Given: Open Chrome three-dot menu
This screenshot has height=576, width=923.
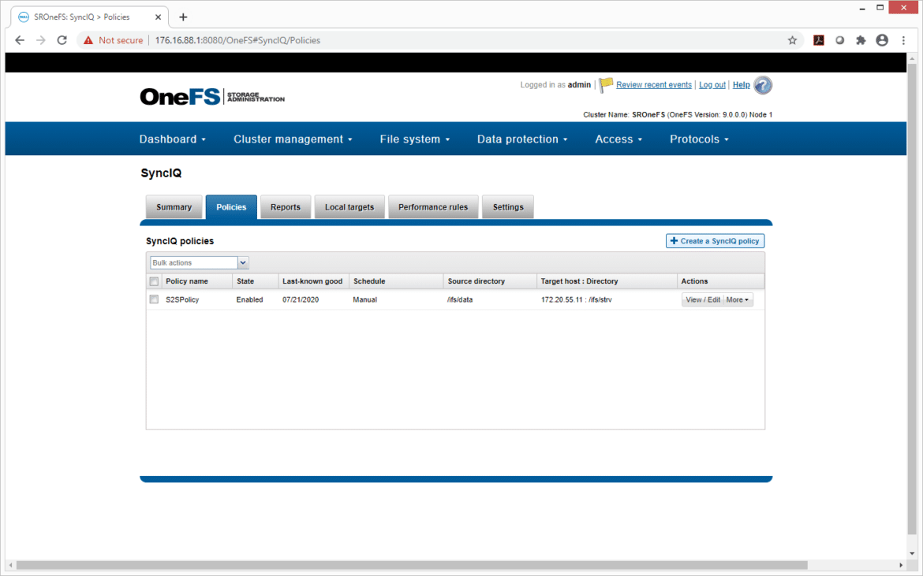Looking at the screenshot, I should (x=903, y=40).
